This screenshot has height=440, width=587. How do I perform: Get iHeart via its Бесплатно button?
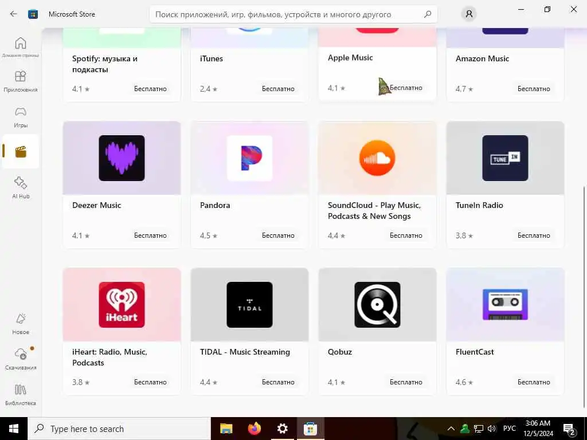click(150, 382)
